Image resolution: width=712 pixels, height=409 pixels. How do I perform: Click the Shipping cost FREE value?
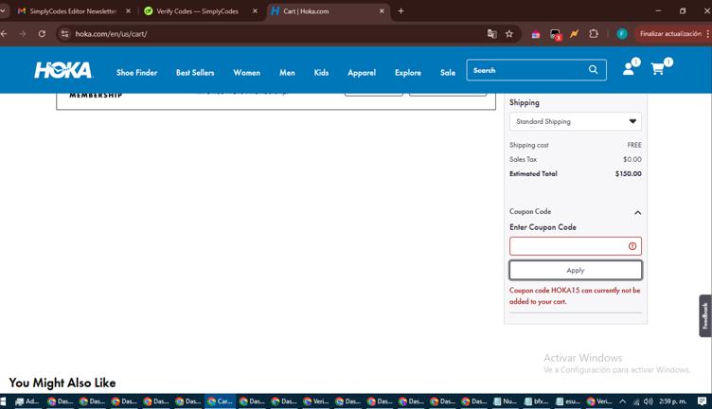click(634, 145)
